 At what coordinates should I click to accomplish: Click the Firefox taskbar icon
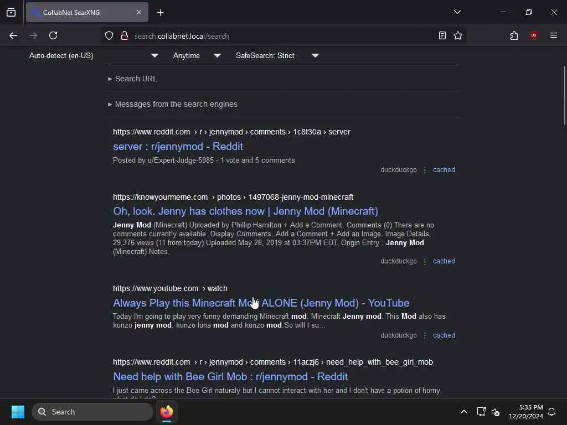[x=167, y=412]
